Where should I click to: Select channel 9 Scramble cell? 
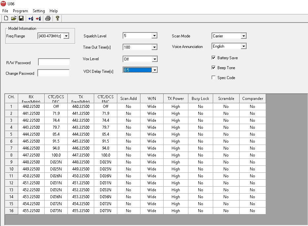point(226,162)
